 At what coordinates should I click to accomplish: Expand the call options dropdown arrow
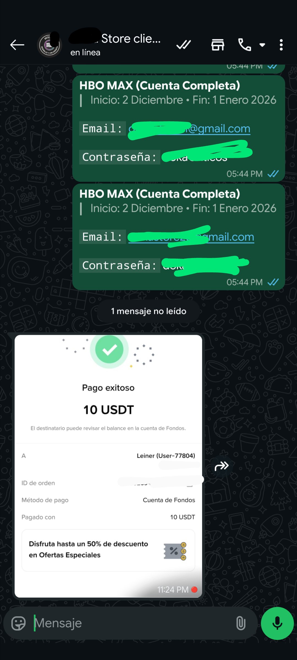262,45
